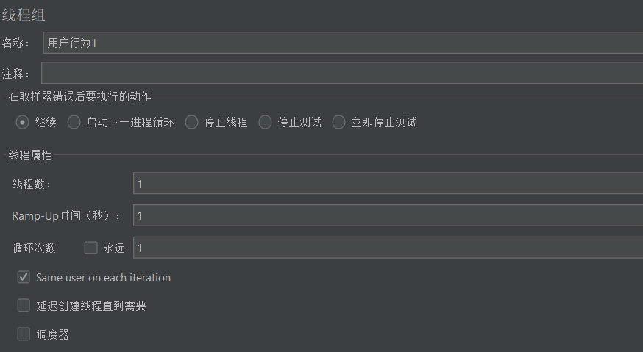
Task: Click the Ramp-Up时间（秒） label
Action: tap(65, 215)
